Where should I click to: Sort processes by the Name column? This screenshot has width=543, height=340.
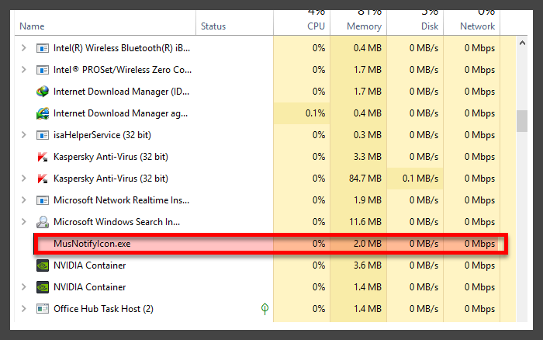[33, 26]
